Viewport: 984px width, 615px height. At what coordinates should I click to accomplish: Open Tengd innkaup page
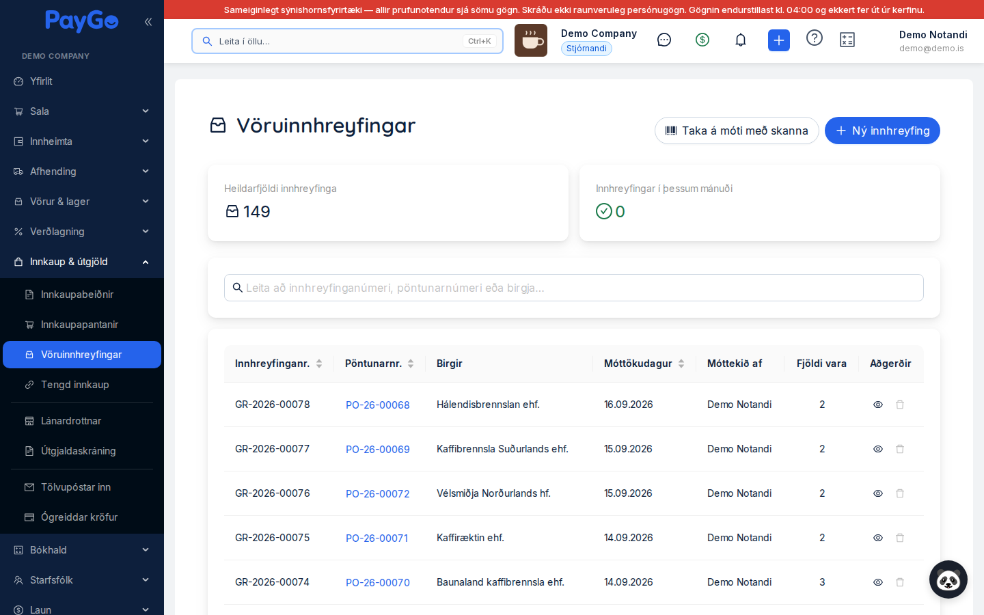82,385
